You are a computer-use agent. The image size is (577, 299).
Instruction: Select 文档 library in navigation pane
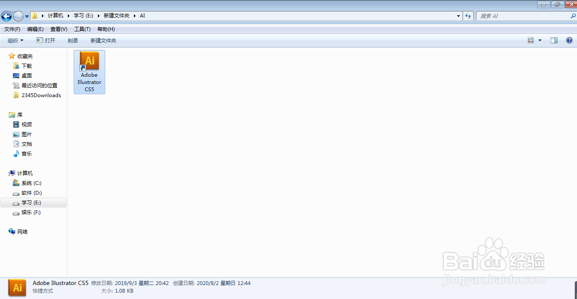click(27, 144)
